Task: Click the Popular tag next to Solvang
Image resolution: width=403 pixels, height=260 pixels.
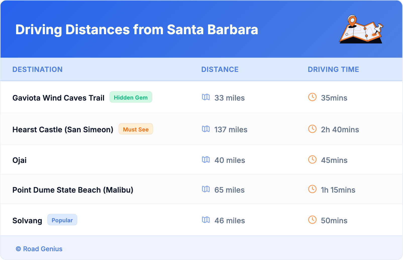Action: (62, 220)
